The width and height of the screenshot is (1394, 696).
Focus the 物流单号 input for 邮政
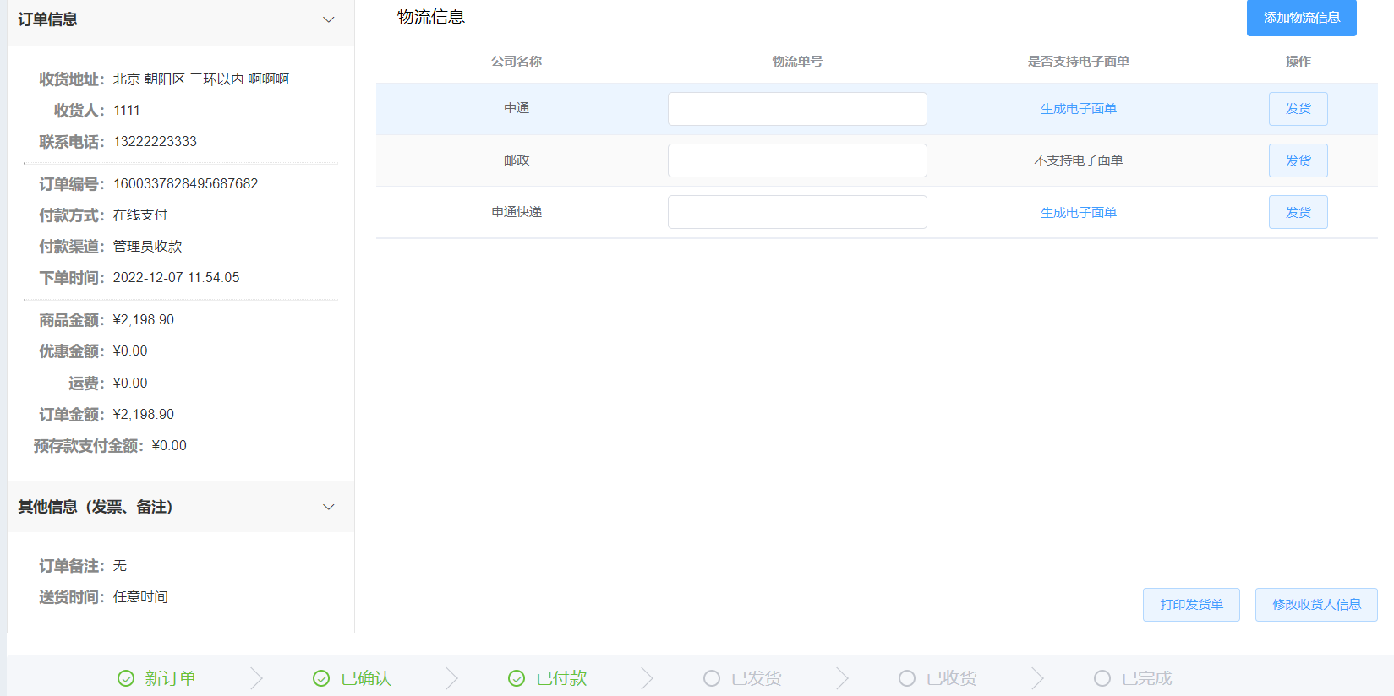(x=797, y=160)
